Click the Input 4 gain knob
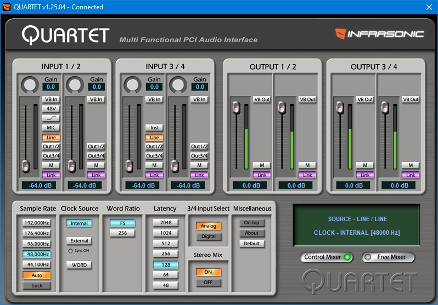Screen dimensions: 438x305 pyautogui.click(x=178, y=84)
